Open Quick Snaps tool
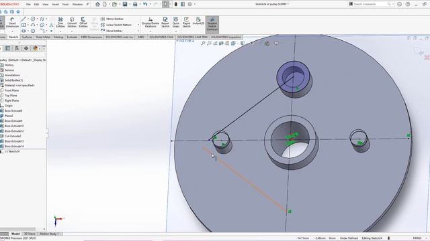 pos(176,22)
